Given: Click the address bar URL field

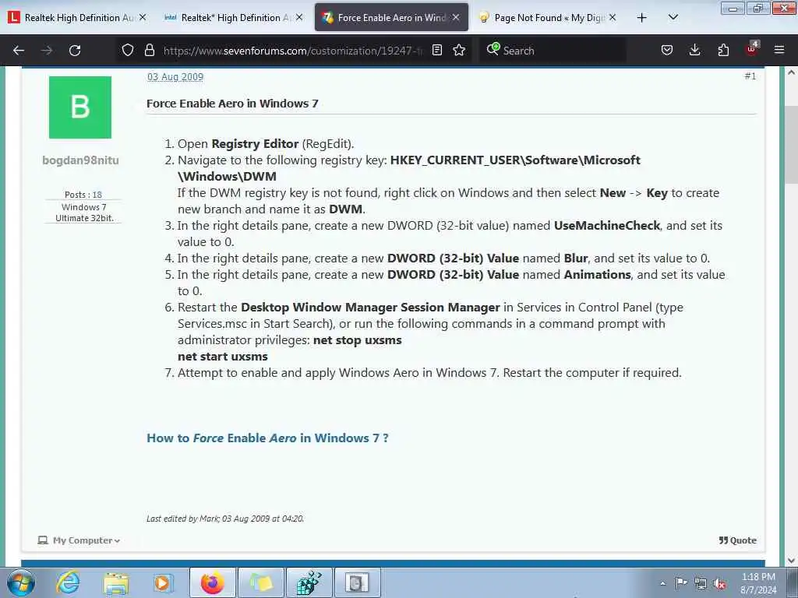Looking at the screenshot, I should point(293,51).
